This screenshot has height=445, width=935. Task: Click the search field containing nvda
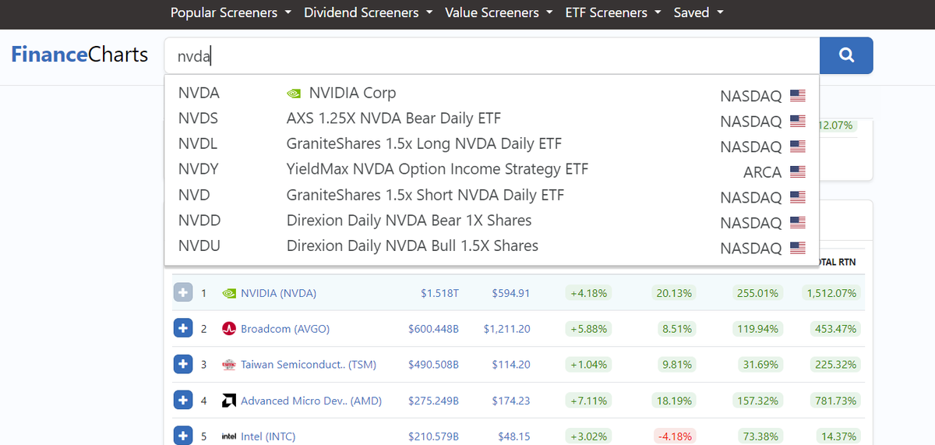click(x=492, y=55)
